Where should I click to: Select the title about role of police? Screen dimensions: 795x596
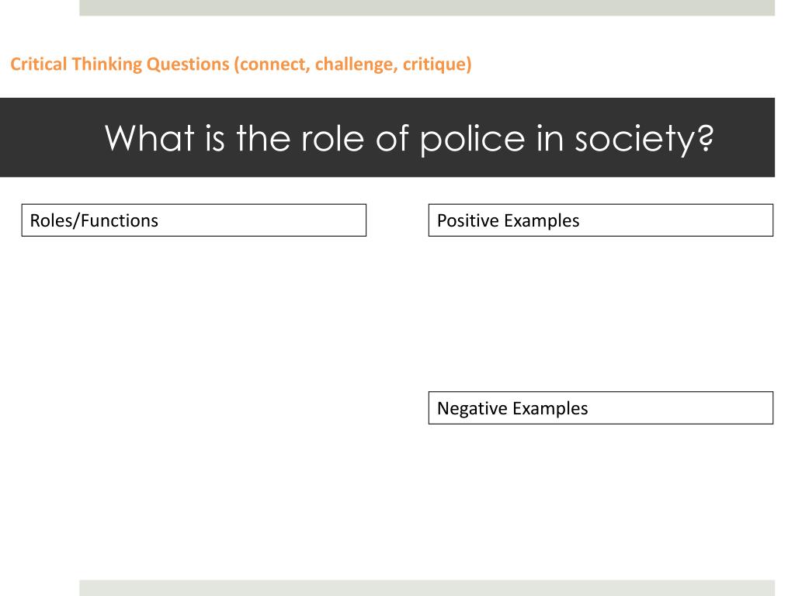(x=408, y=138)
